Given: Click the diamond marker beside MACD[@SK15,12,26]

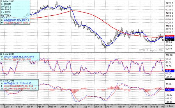Looking at the screenshot, I should coord(2,83).
